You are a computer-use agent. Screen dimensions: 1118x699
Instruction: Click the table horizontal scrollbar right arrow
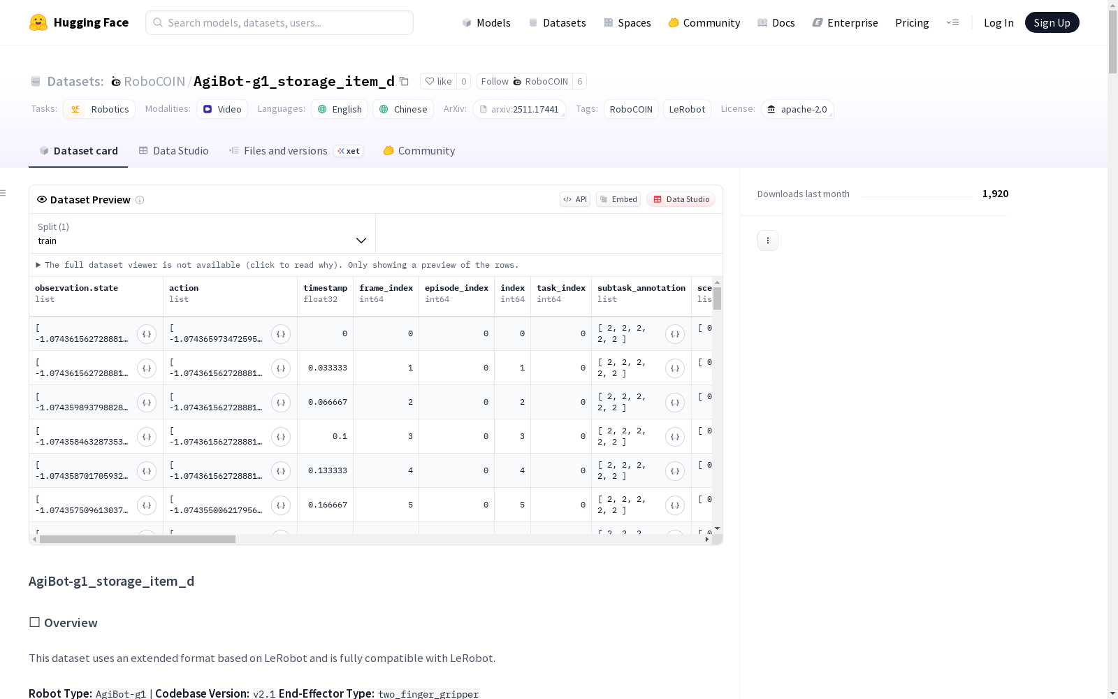[x=707, y=540]
